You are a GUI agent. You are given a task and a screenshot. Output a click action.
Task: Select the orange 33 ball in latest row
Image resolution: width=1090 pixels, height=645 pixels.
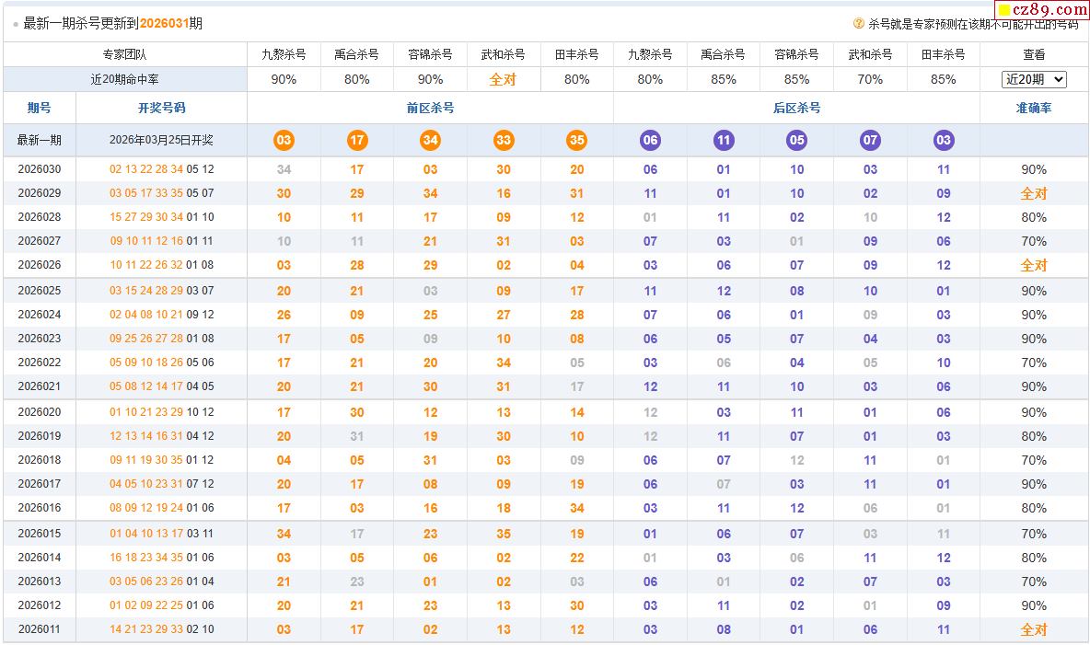point(504,141)
